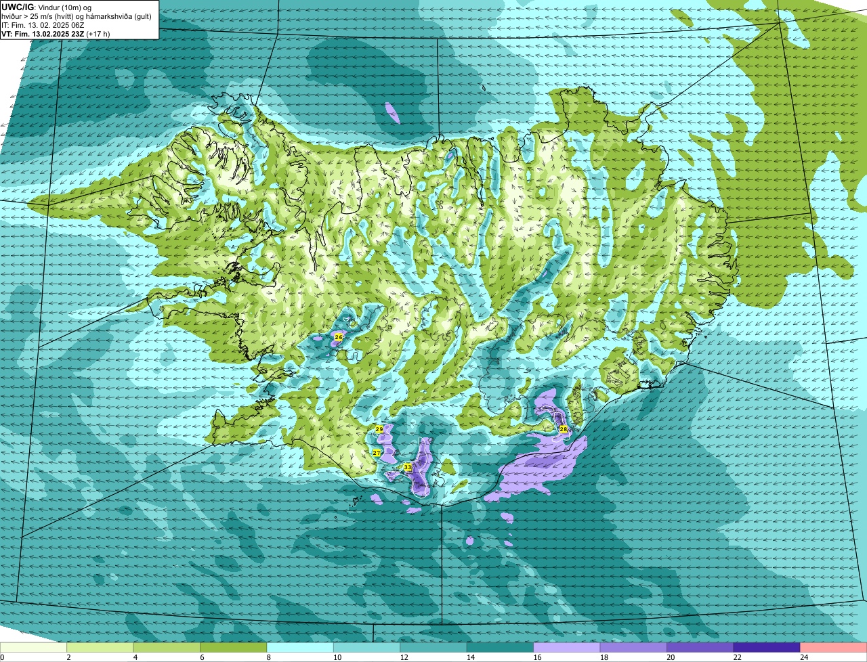Select the 10–12 m/s light teal swatch
This screenshot has width=867, height=662.
coord(366,648)
